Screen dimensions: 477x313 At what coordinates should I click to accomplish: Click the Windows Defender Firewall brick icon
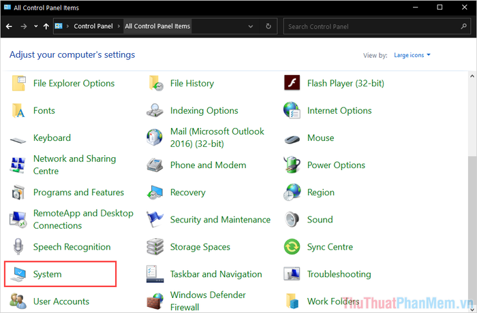tap(155, 301)
